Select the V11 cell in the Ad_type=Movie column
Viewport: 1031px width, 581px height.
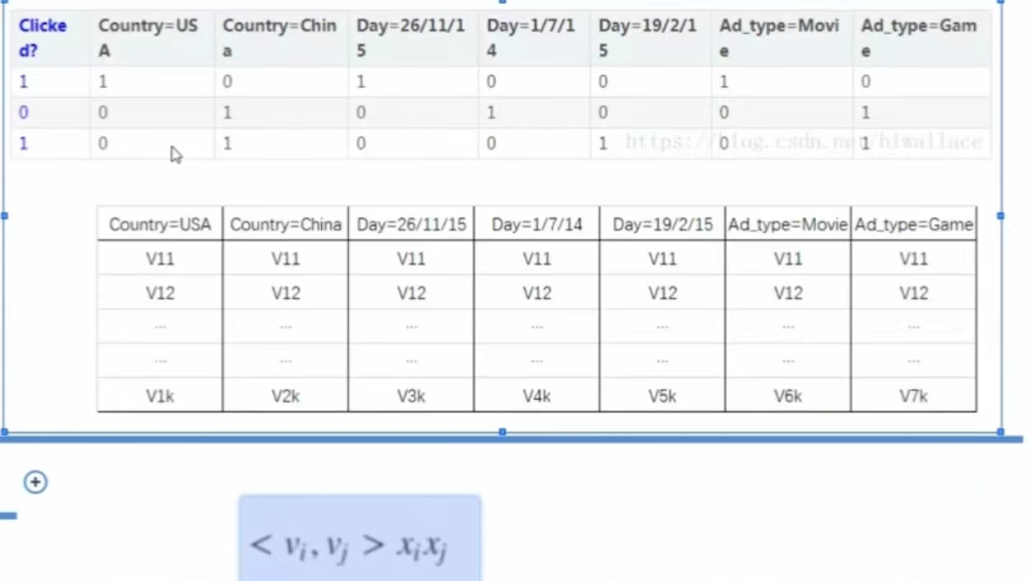[787, 258]
